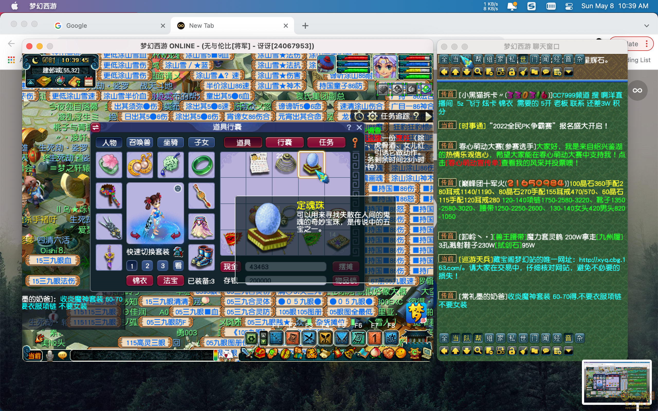
Task: Open world map globe magnifier icon
Action: pyautogui.click(x=60, y=81)
